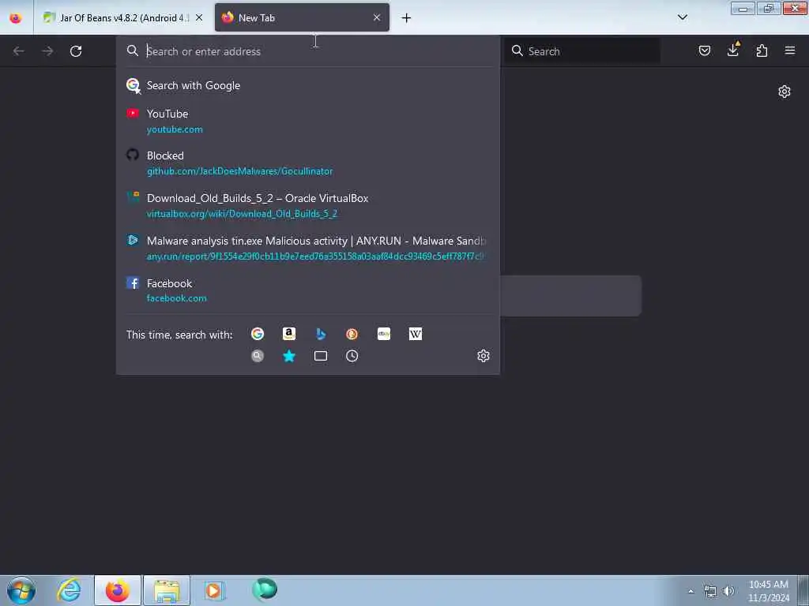The height and width of the screenshot is (606, 809).
Task: Open the volume speaker tray icon
Action: point(728,591)
